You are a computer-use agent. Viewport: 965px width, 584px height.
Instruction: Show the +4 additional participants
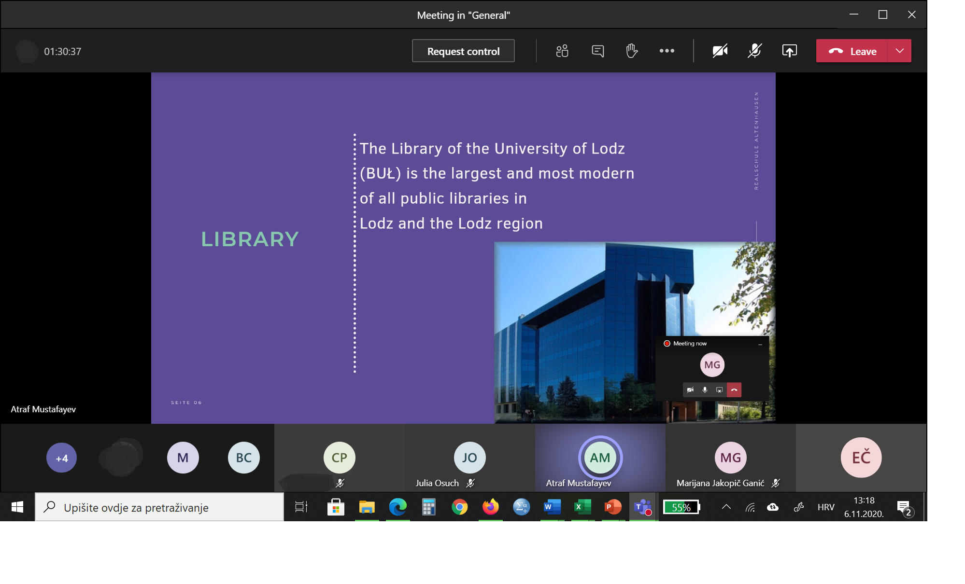coord(61,458)
